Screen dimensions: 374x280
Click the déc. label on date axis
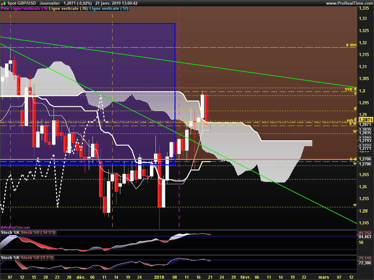click(x=81, y=277)
